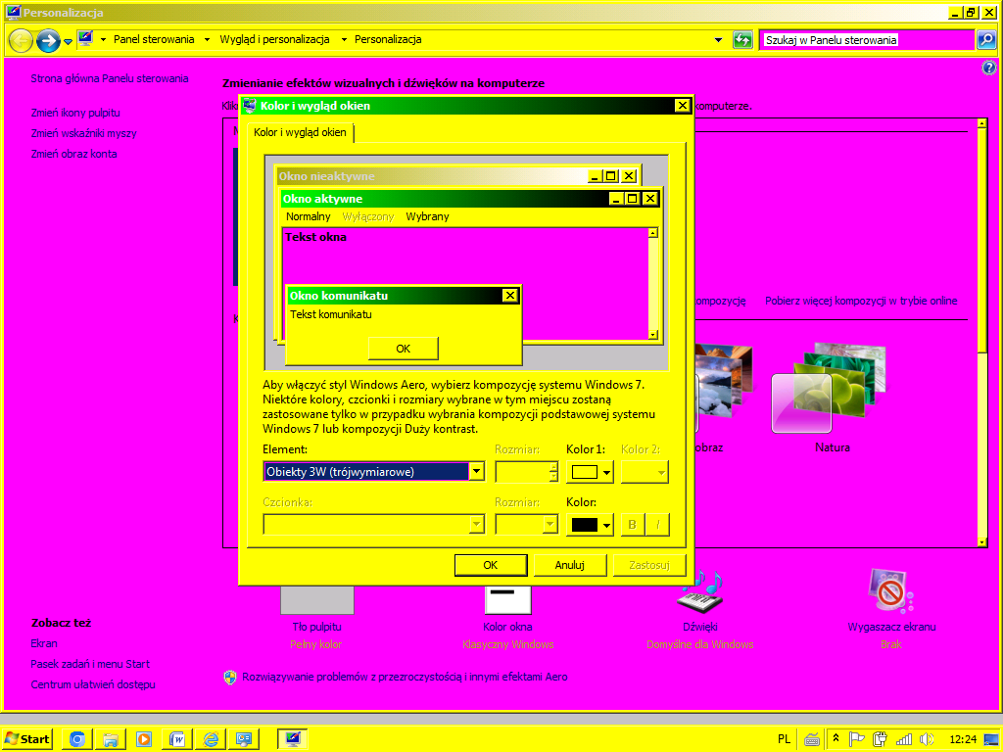Click the search magnifier icon
Image resolution: width=1003 pixels, height=752 pixels.
pos(985,39)
